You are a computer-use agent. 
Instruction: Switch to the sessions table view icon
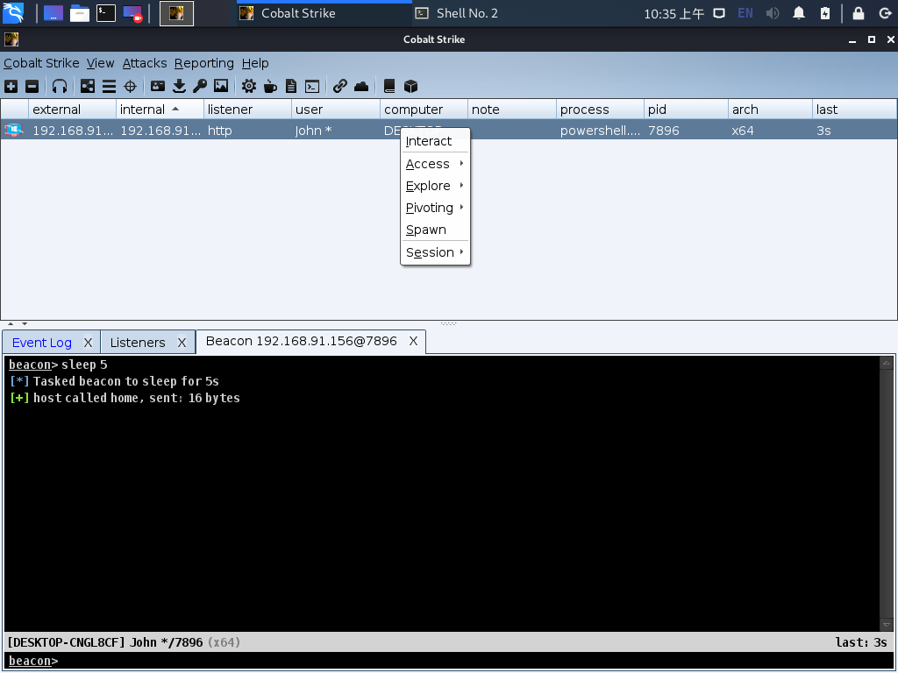pos(108,86)
